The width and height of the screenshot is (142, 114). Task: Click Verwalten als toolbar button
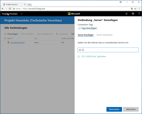(45, 34)
